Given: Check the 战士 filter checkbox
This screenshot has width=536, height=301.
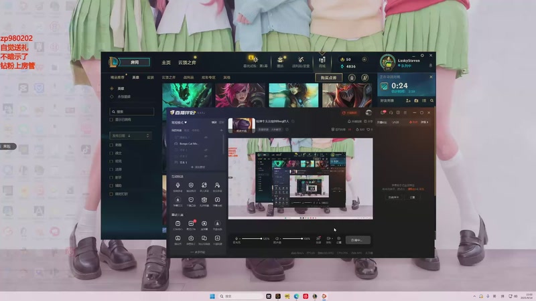Looking at the screenshot, I should [x=111, y=153].
